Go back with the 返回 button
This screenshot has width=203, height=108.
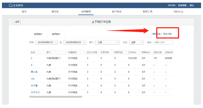[16, 22]
